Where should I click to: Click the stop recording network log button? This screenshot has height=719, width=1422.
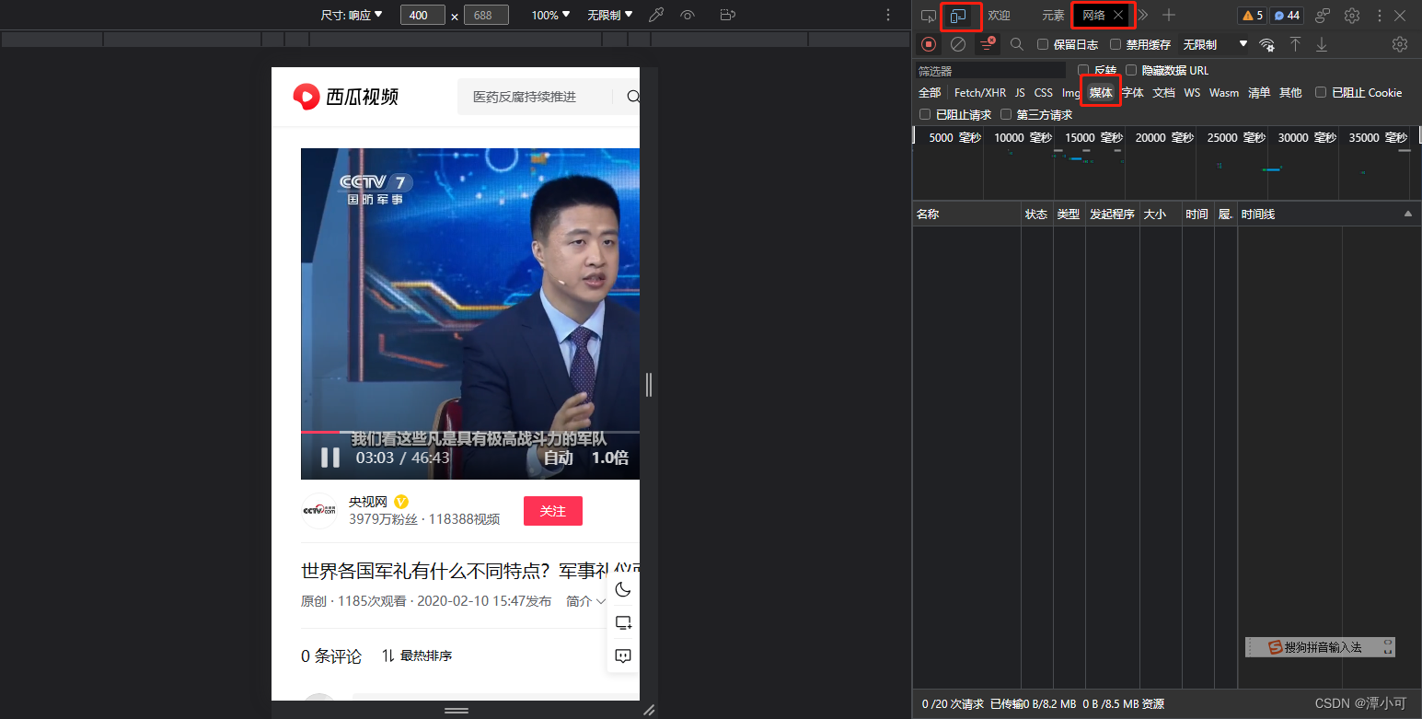928,43
